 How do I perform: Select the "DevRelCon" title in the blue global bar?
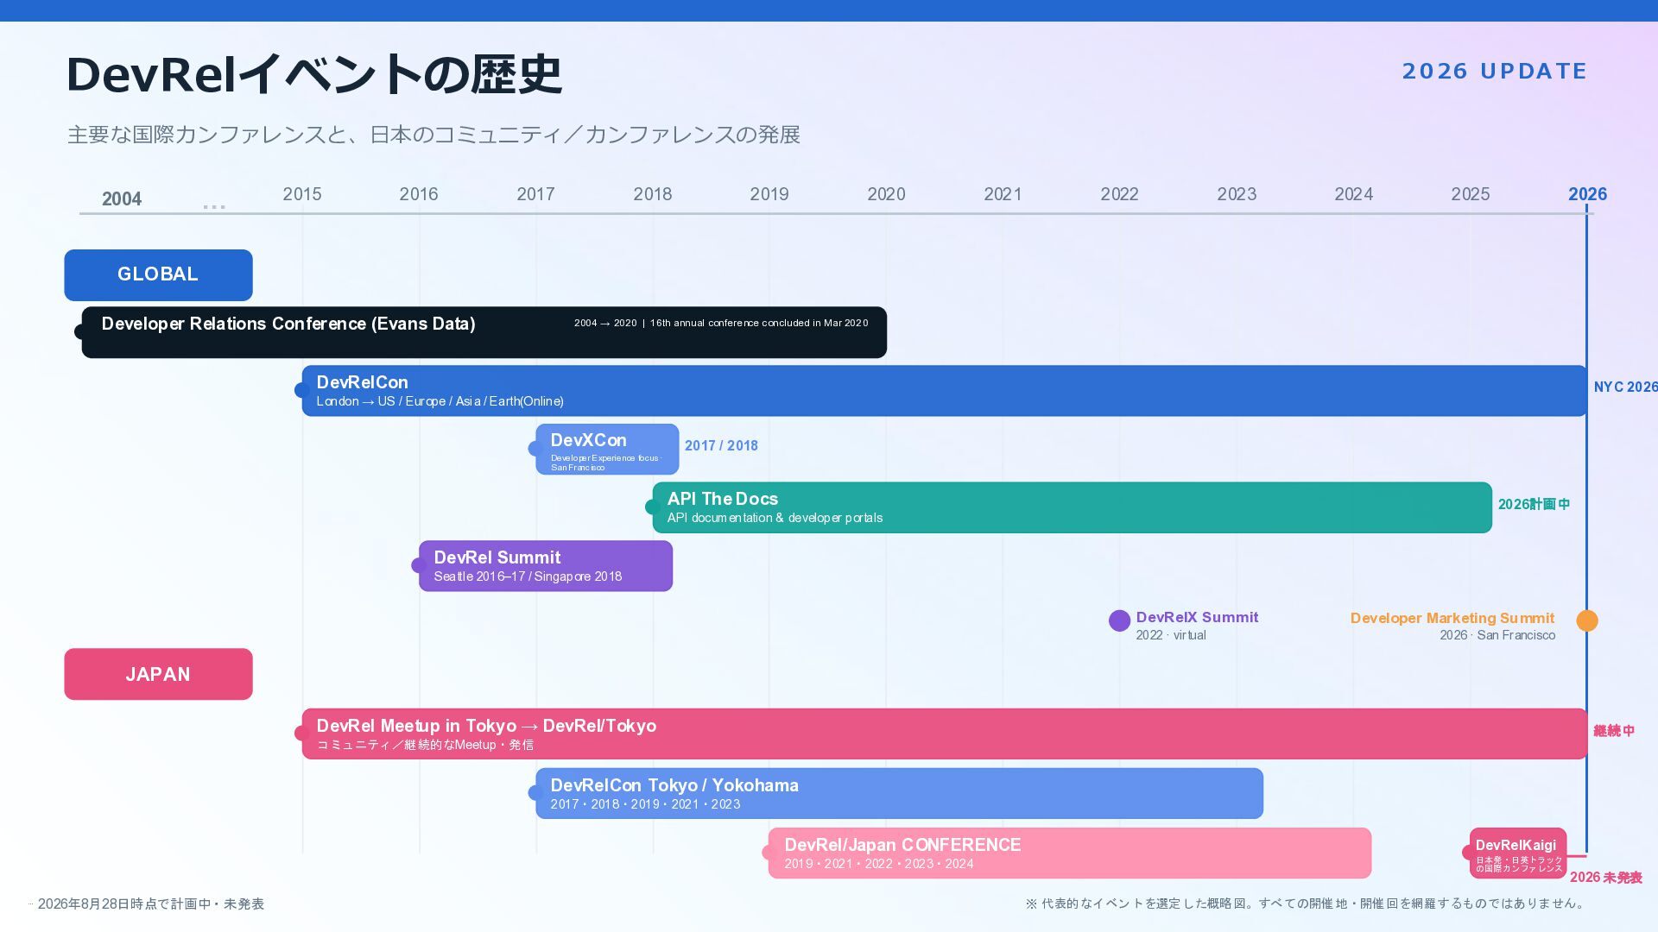pos(363,382)
